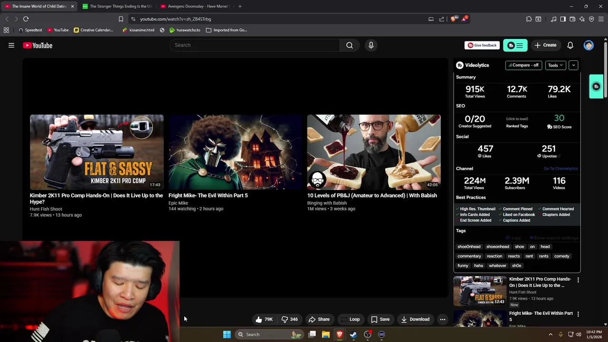Open the Leo AI sparkle icon
608x342 pixels.
tap(582, 19)
